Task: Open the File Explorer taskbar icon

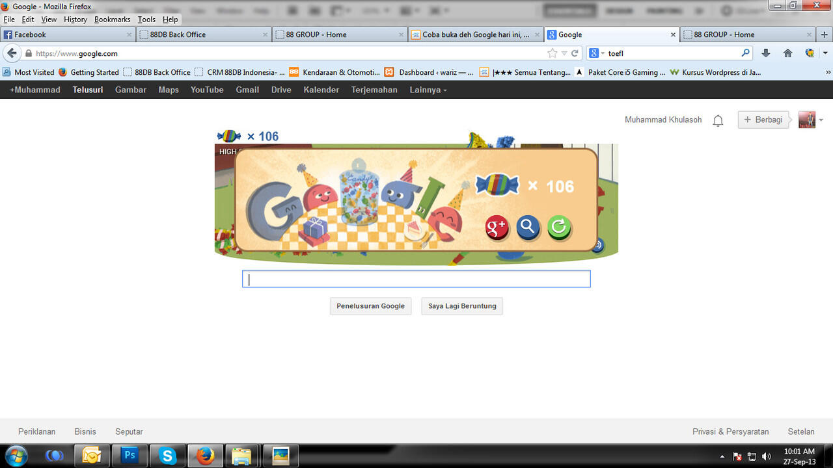Action: click(242, 456)
